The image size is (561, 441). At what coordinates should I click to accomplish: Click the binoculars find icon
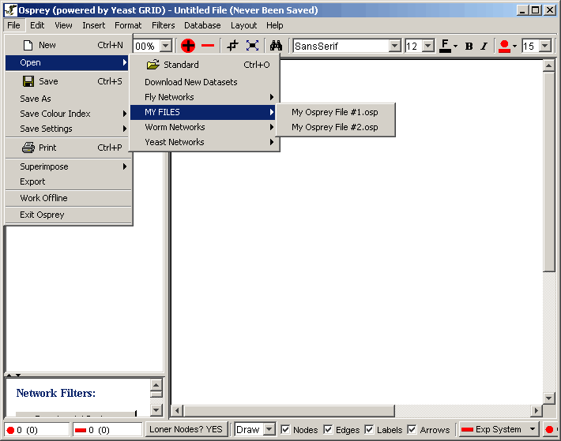276,46
